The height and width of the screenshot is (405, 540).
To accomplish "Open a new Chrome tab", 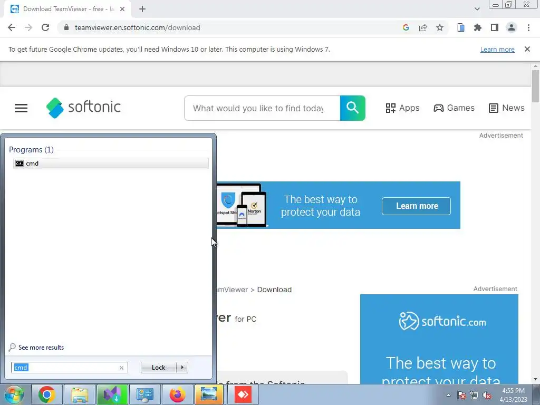I will [x=142, y=9].
